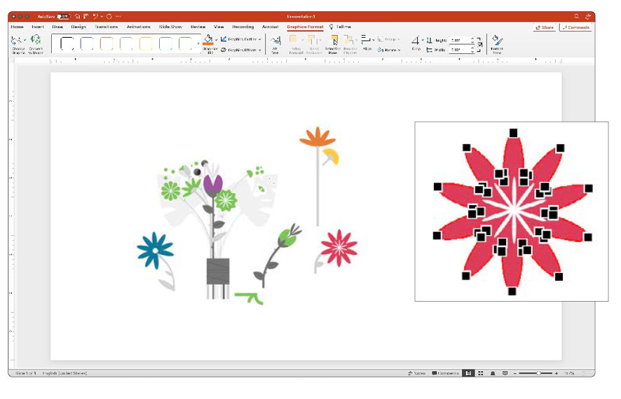Click the Graphics Fill paint bucket
The image size is (621, 399).
(x=209, y=39)
